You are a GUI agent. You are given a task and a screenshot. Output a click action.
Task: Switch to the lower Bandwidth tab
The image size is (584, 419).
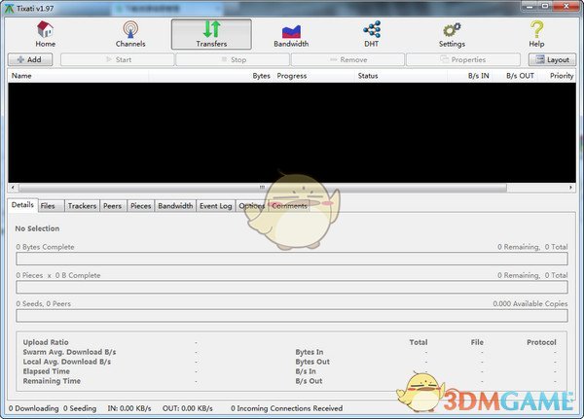pos(175,206)
